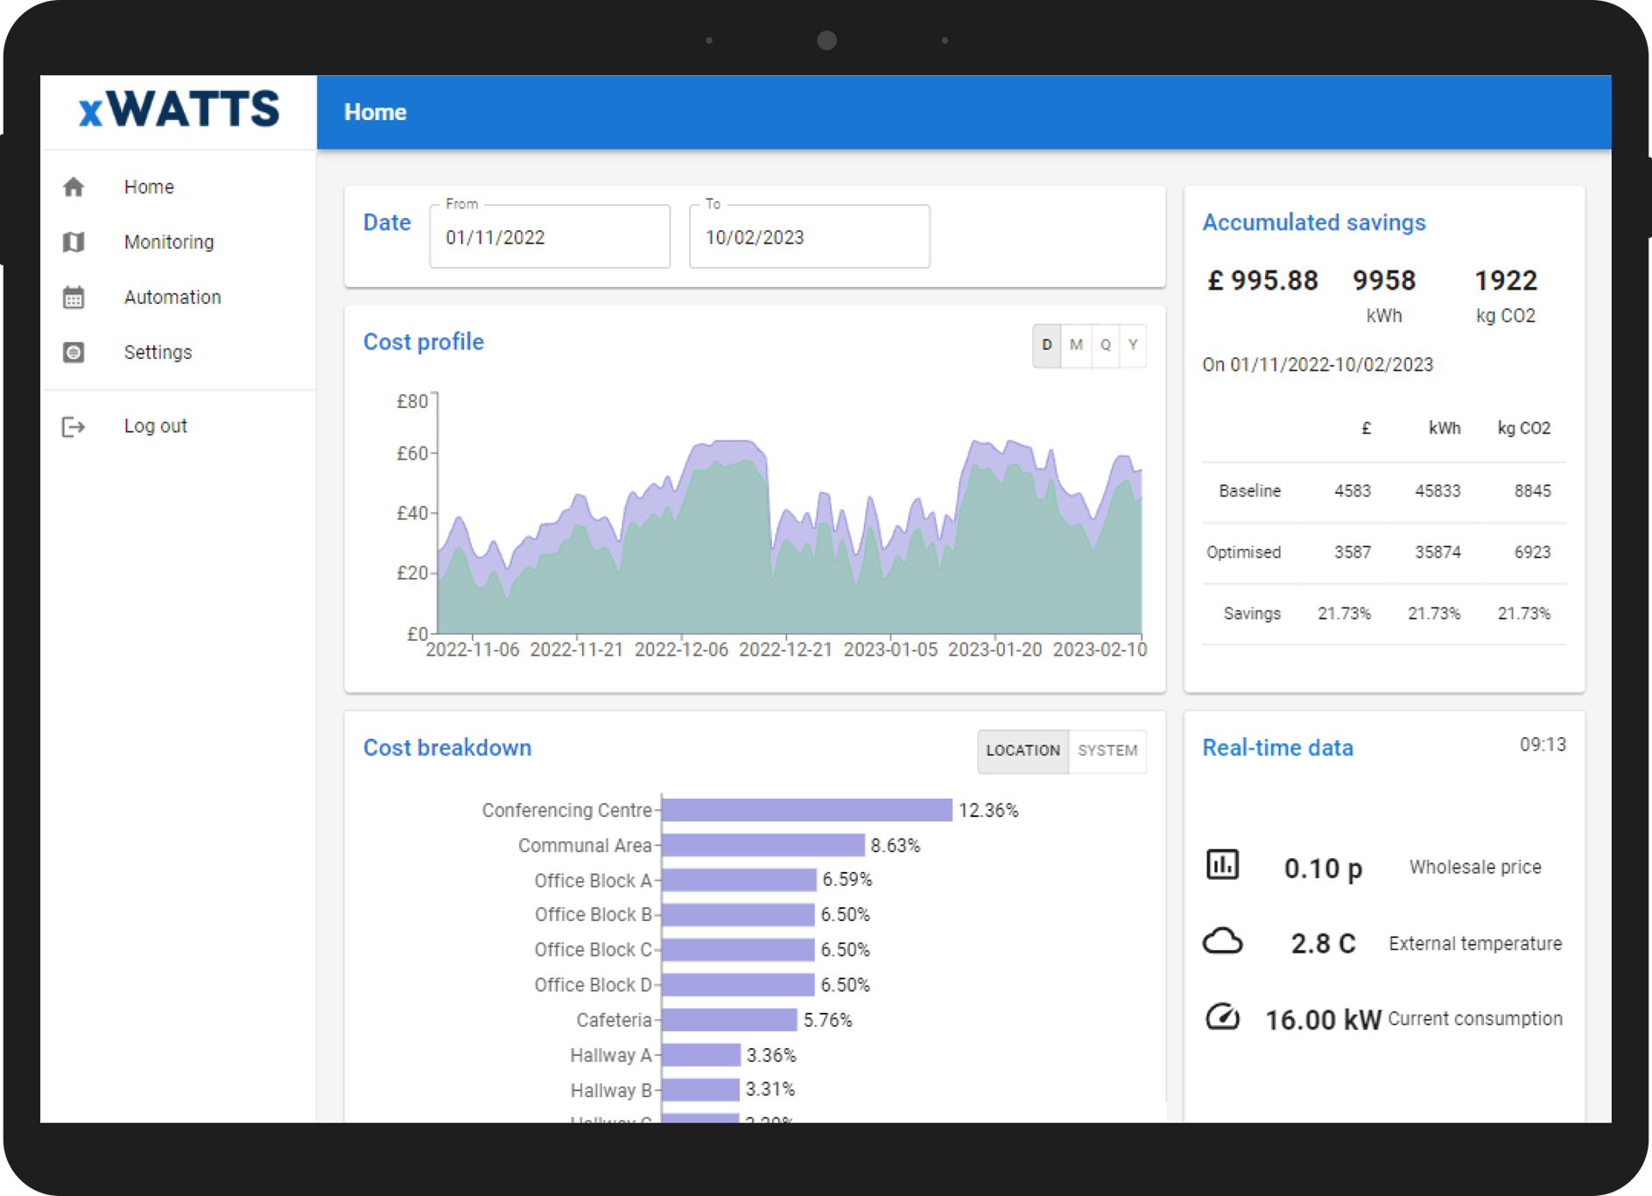Click the wholesale price chart icon
This screenshot has width=1652, height=1196.
(1222, 865)
